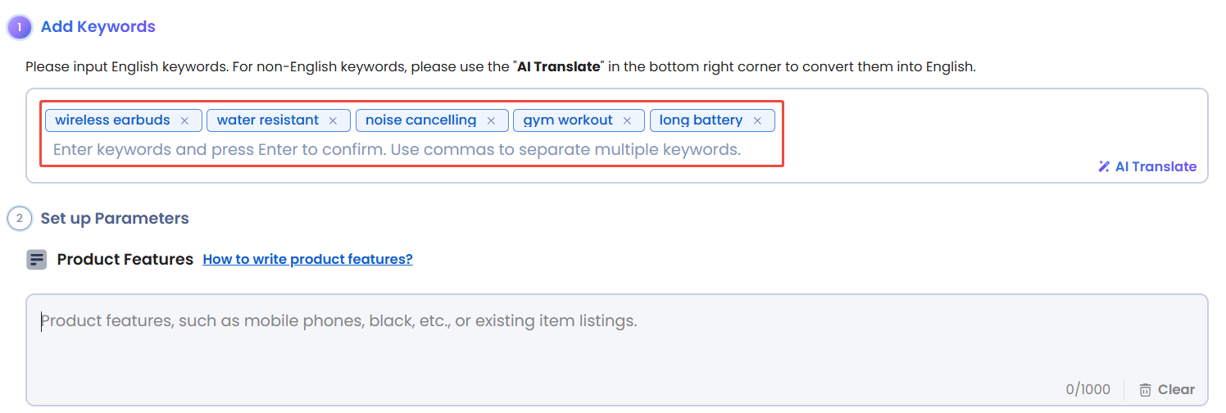
Task: Select the 'long battery' tag label
Action: coord(701,120)
